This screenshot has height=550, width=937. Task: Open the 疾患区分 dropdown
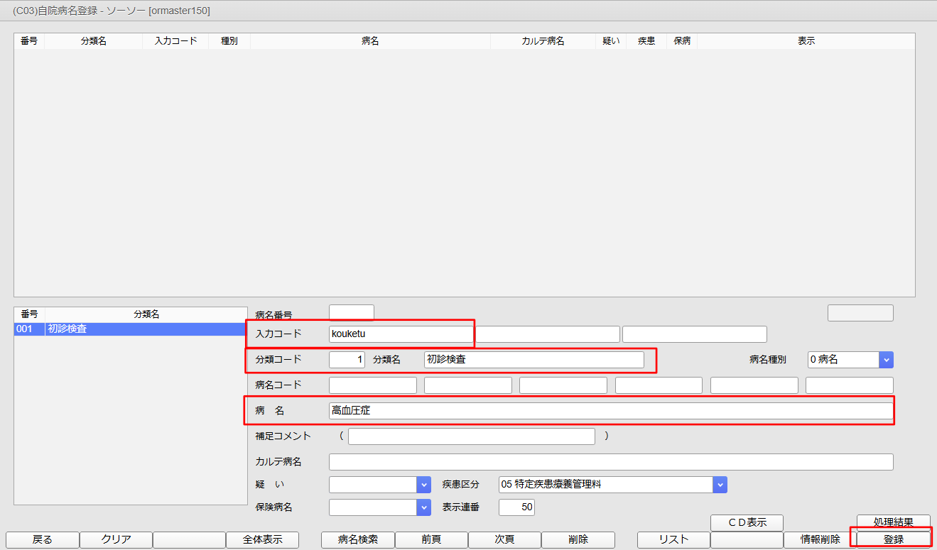click(720, 485)
